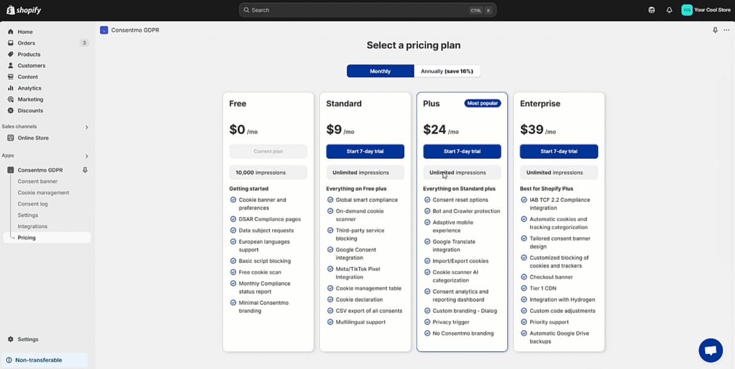Open the notifications bell icon
The height and width of the screenshot is (369, 735).
click(669, 10)
